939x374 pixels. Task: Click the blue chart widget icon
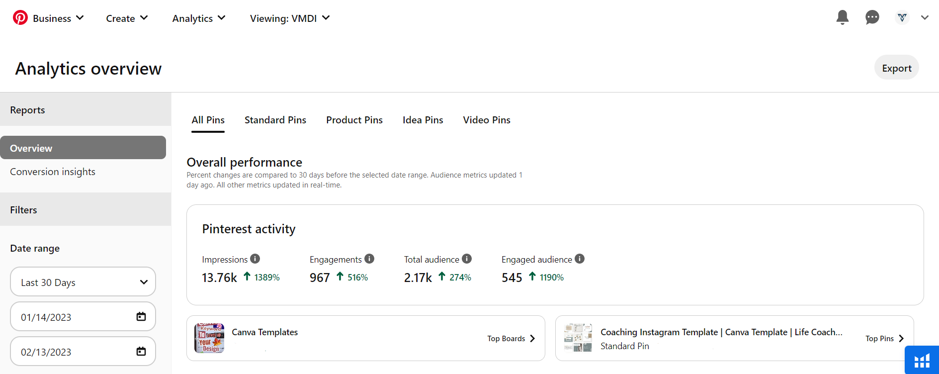[x=922, y=360]
